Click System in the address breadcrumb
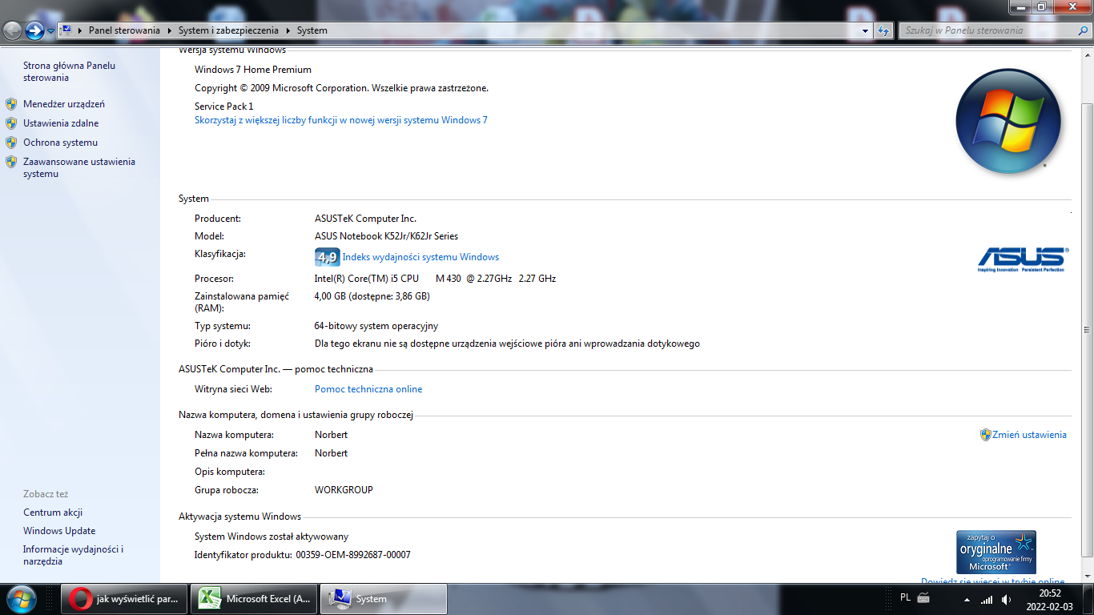This screenshot has width=1094, height=615. 312,30
